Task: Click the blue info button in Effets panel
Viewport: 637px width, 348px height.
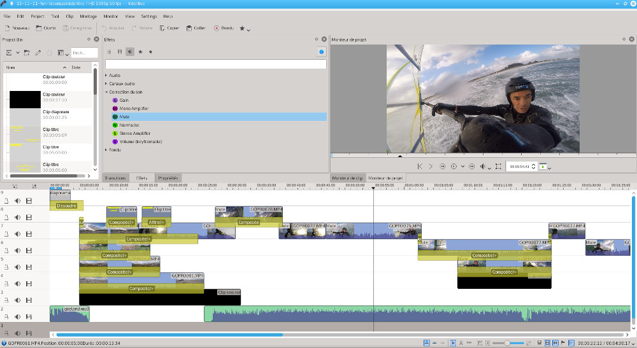Action: coord(321,52)
